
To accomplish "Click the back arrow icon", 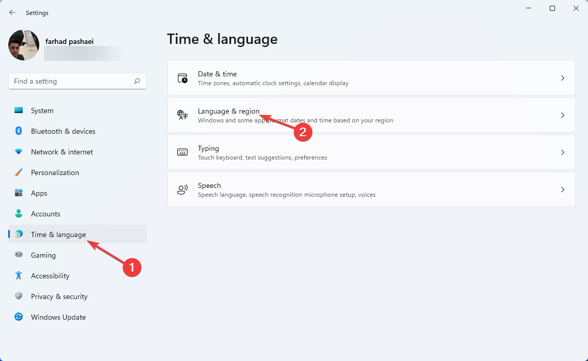I will click(12, 12).
